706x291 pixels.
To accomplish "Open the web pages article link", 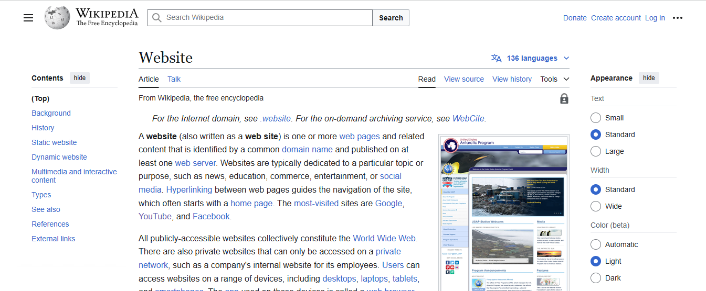I will (360, 136).
